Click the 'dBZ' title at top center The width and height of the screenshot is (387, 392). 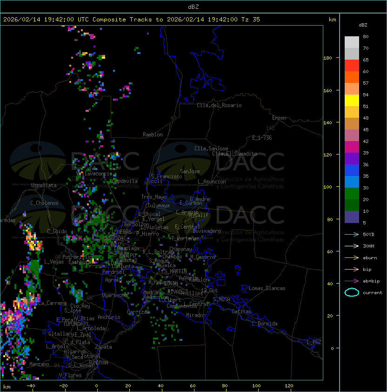(193, 7)
